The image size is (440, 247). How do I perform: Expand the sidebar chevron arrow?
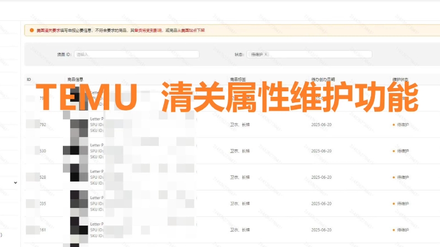pos(15,183)
